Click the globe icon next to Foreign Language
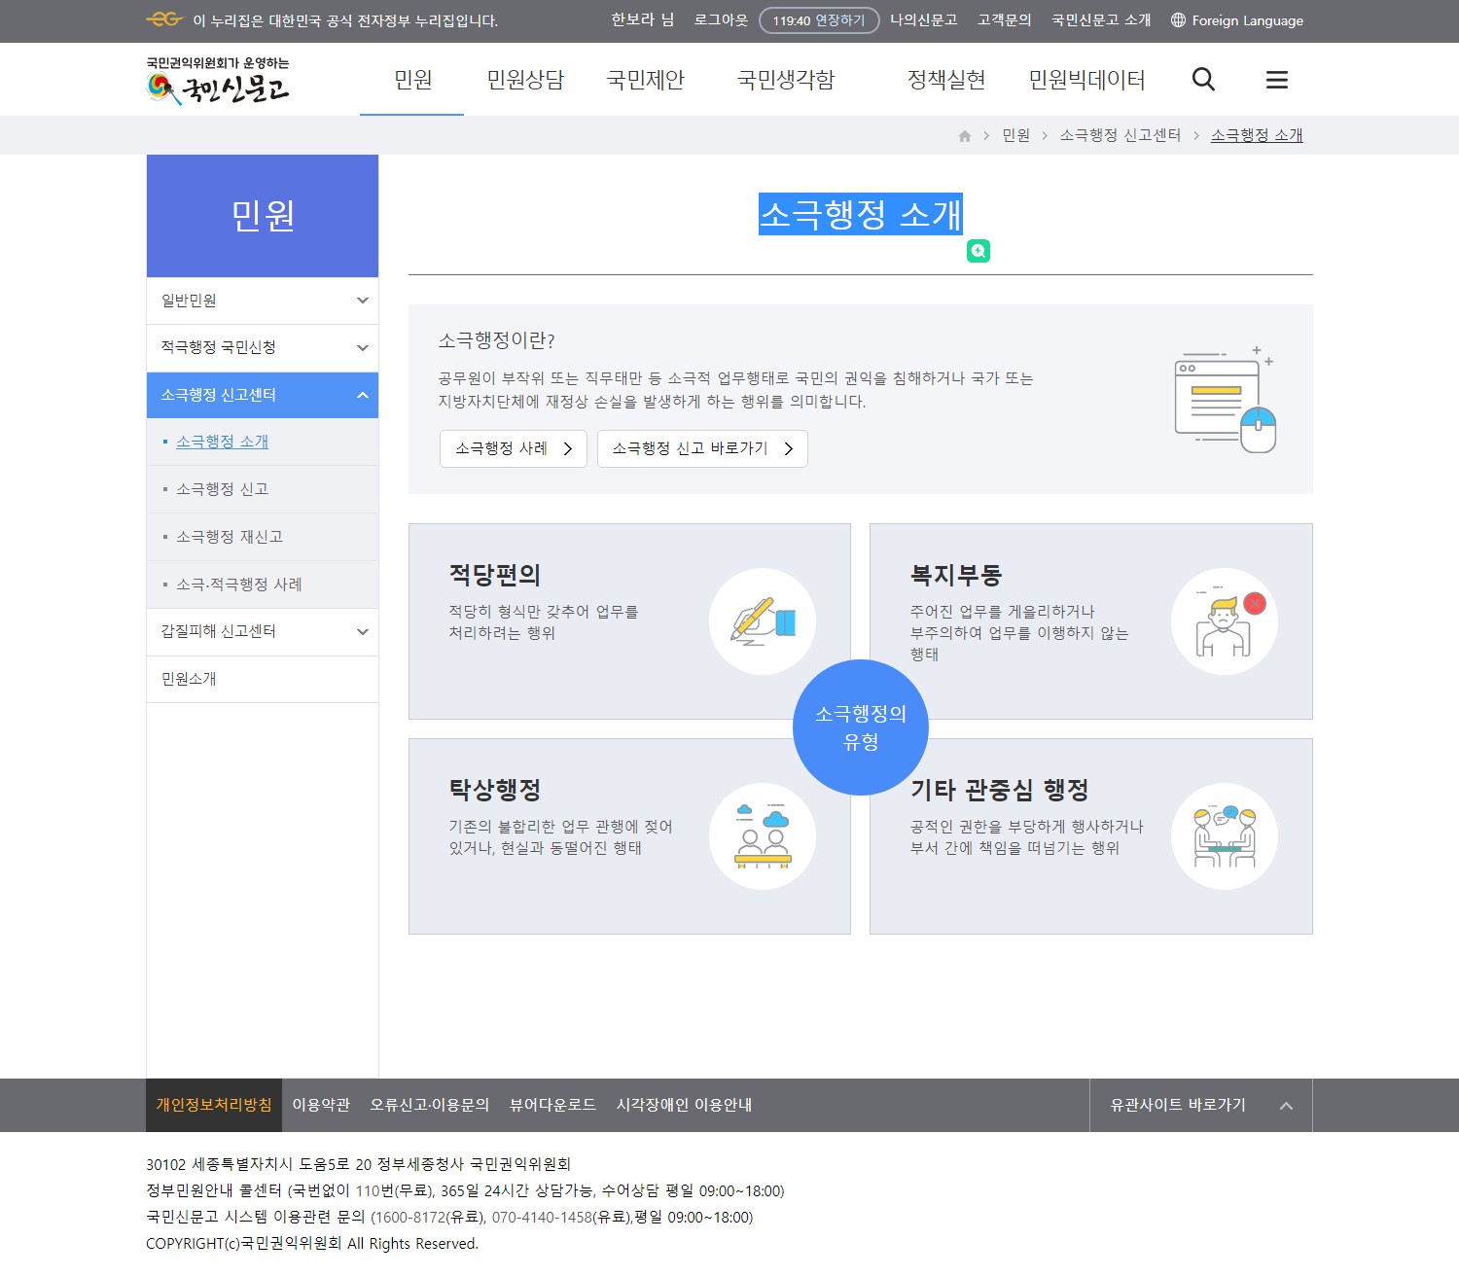Image resolution: width=1459 pixels, height=1276 pixels. (1178, 20)
